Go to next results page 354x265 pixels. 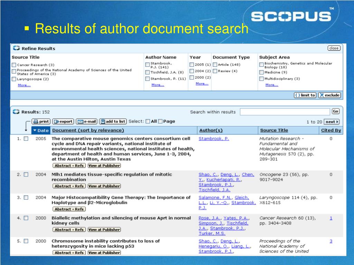(x=332, y=122)
